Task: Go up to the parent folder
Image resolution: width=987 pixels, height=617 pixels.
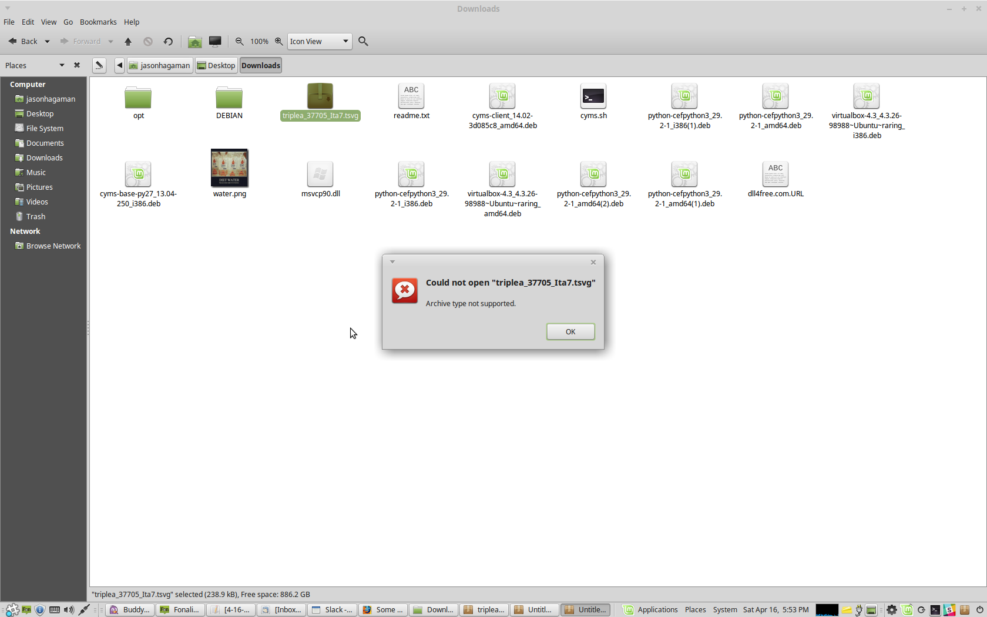Action: pos(128,41)
